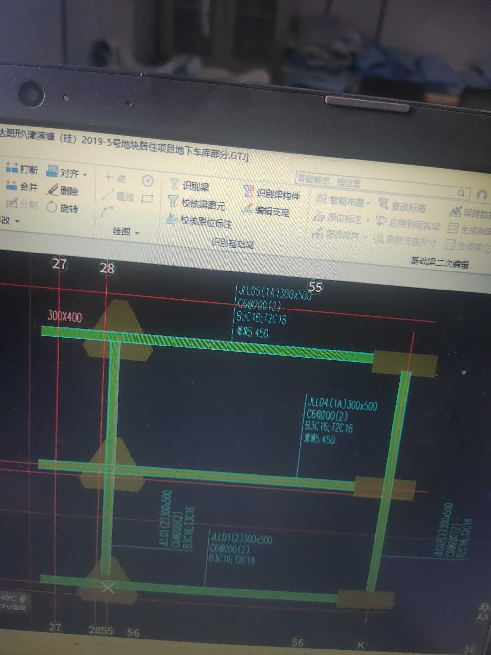Click axis bubble 55
491x655 pixels.
pyautogui.click(x=315, y=287)
